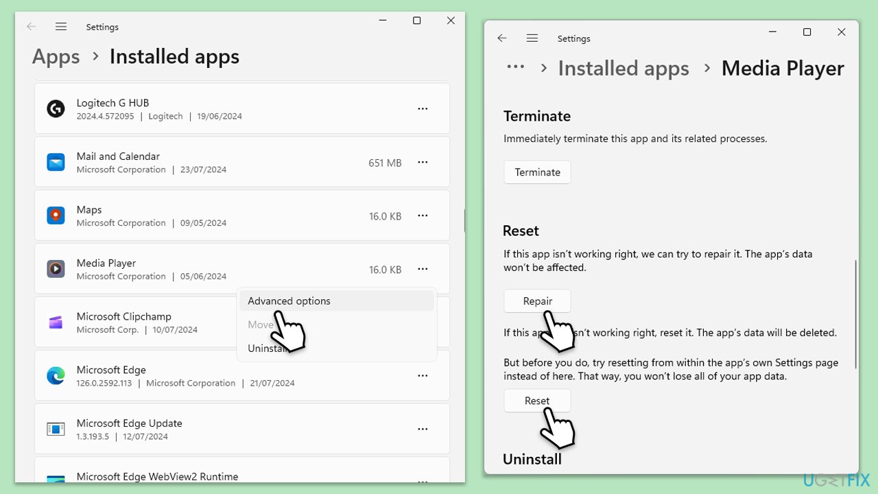
Task: Open the three-dot menu for Microsoft Edge Update
Action: pyautogui.click(x=423, y=430)
